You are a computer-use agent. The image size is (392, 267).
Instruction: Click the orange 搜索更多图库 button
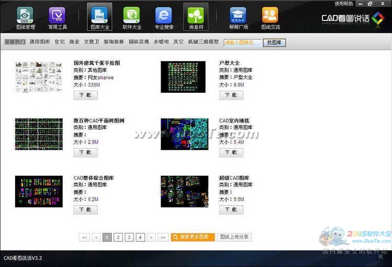193,237
